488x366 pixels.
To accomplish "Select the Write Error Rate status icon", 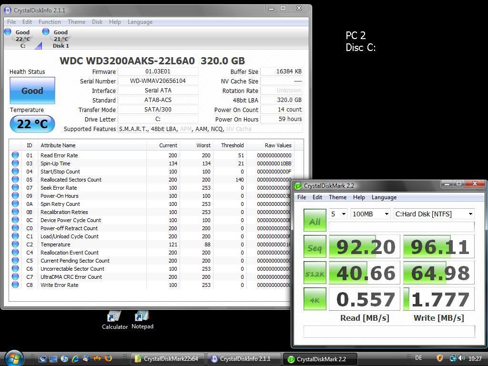I will pyautogui.click(x=15, y=285).
